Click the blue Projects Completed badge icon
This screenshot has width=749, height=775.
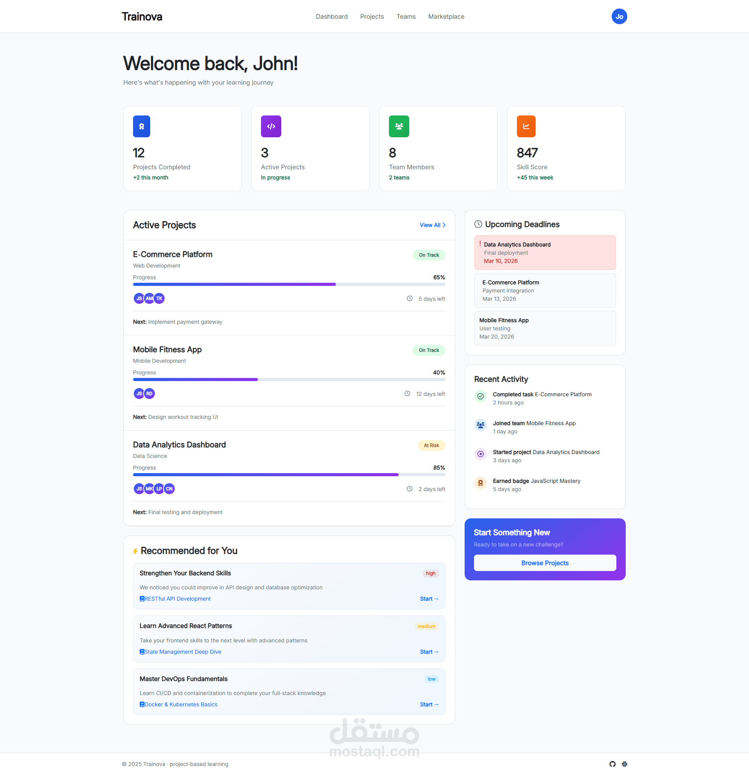141,126
